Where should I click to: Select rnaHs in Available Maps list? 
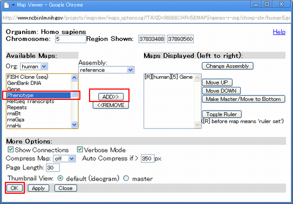point(38,126)
